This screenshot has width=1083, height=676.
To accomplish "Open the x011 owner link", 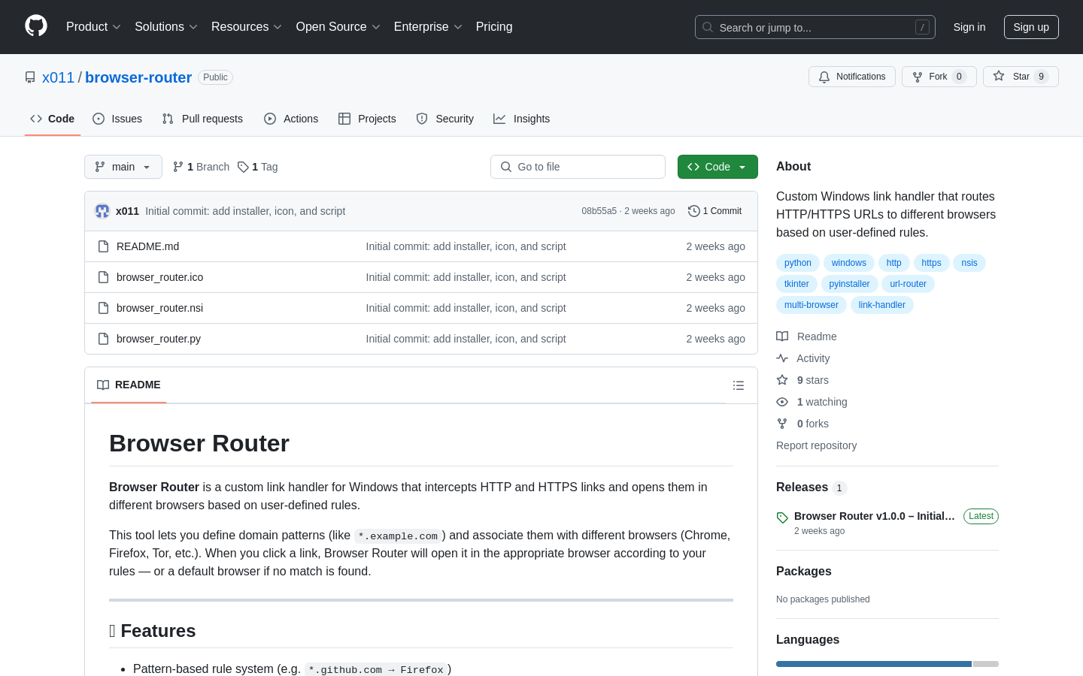I will (x=58, y=77).
